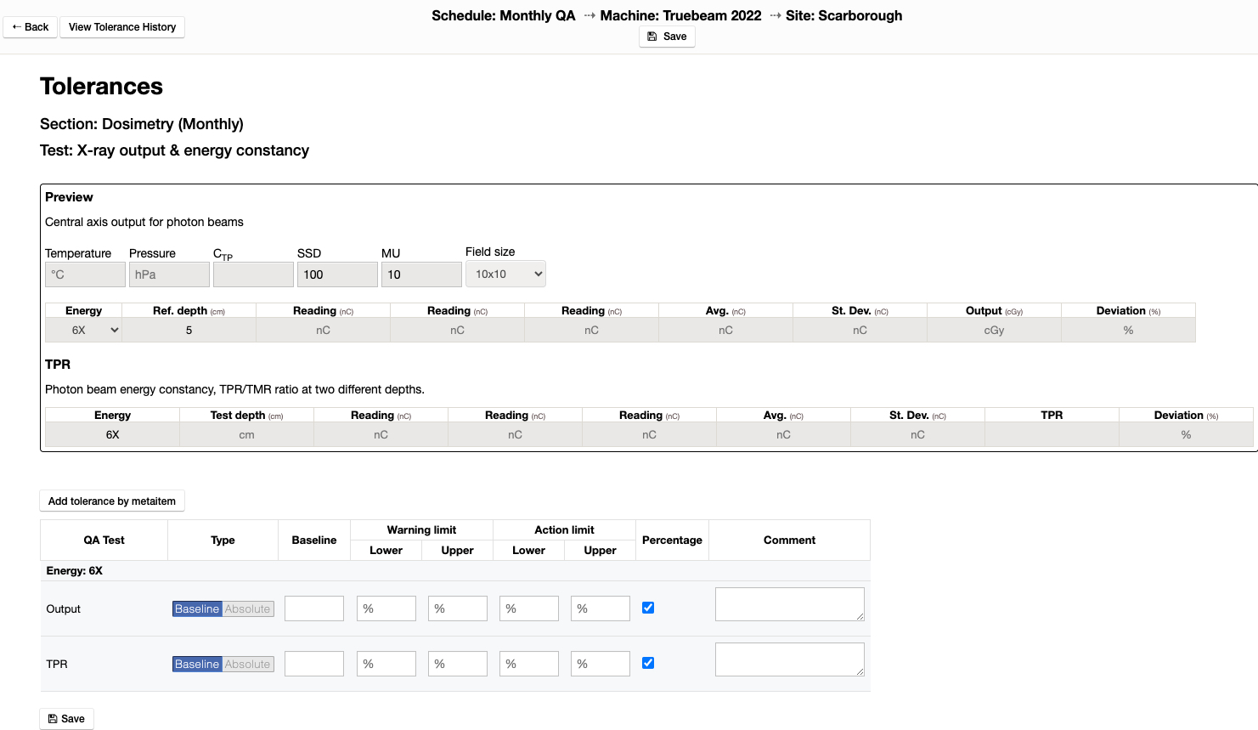Switch TPR type to Absolute
Viewport: 1258px width, 730px height.
coord(248,665)
